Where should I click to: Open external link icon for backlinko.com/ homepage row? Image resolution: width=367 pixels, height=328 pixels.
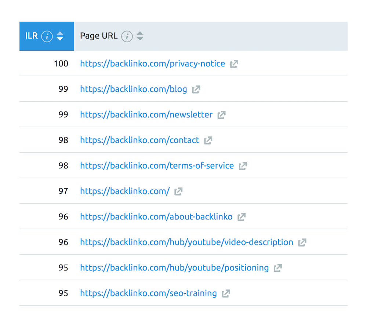pyautogui.click(x=178, y=192)
